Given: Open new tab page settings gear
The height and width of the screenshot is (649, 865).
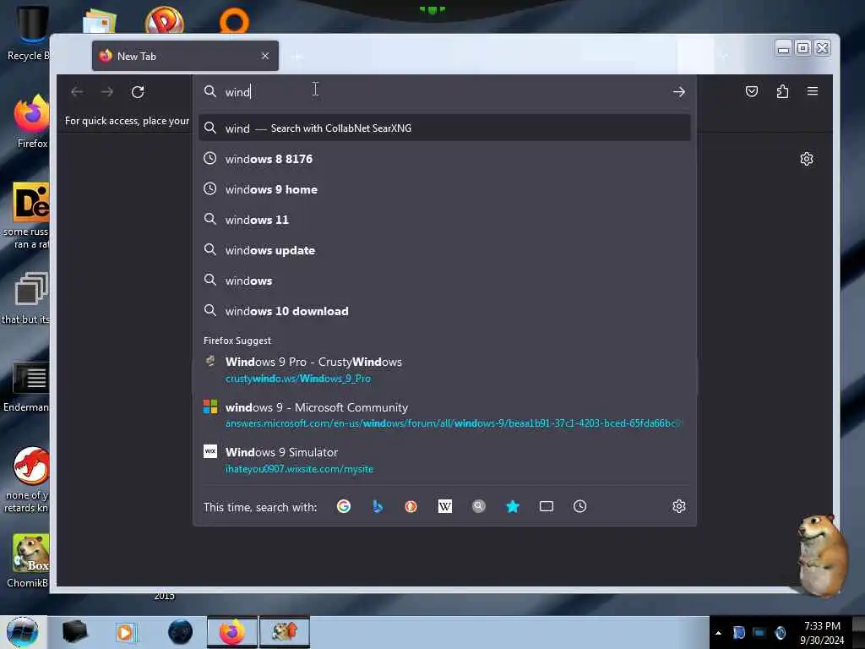Looking at the screenshot, I should coord(807,159).
